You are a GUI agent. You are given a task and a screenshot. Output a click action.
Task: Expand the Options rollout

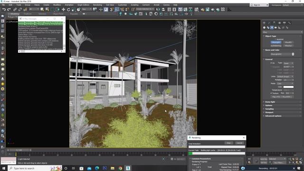268,105
